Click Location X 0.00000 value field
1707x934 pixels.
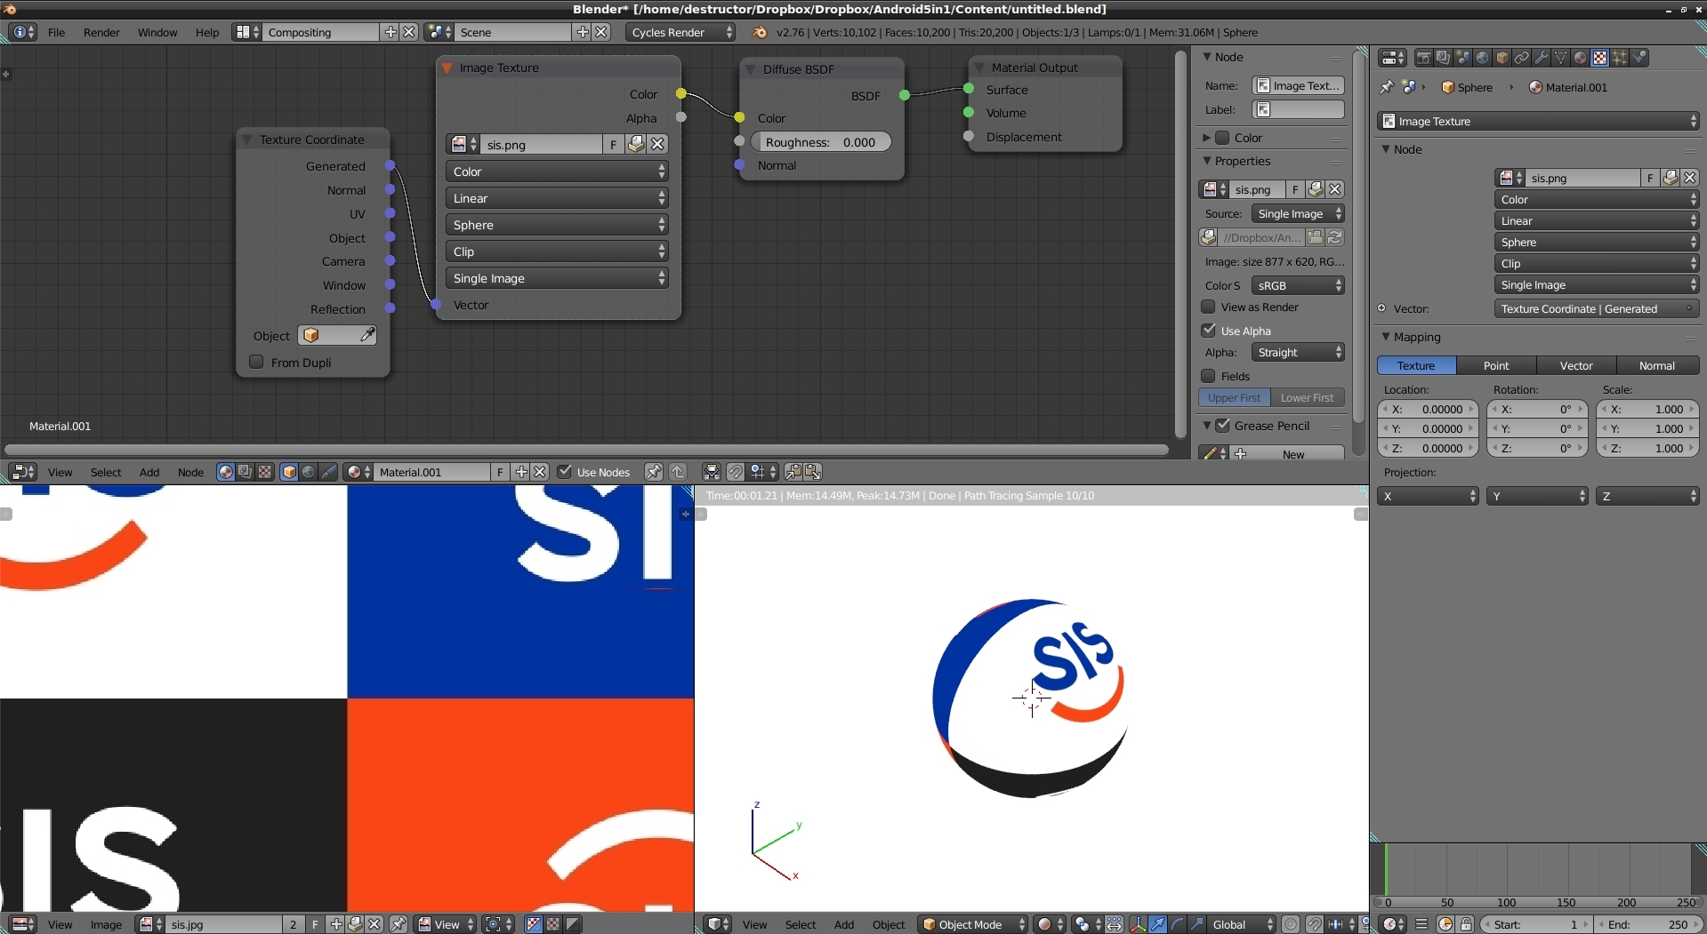[1429, 409]
